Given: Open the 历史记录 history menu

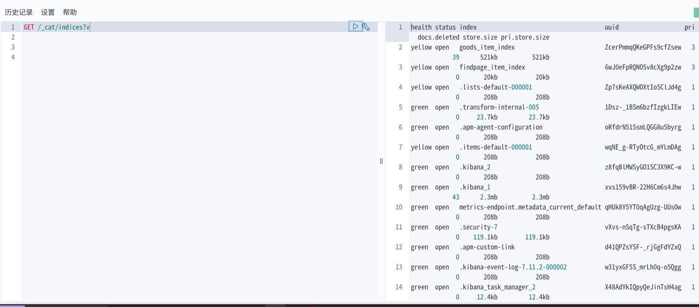Looking at the screenshot, I should click(x=19, y=12).
